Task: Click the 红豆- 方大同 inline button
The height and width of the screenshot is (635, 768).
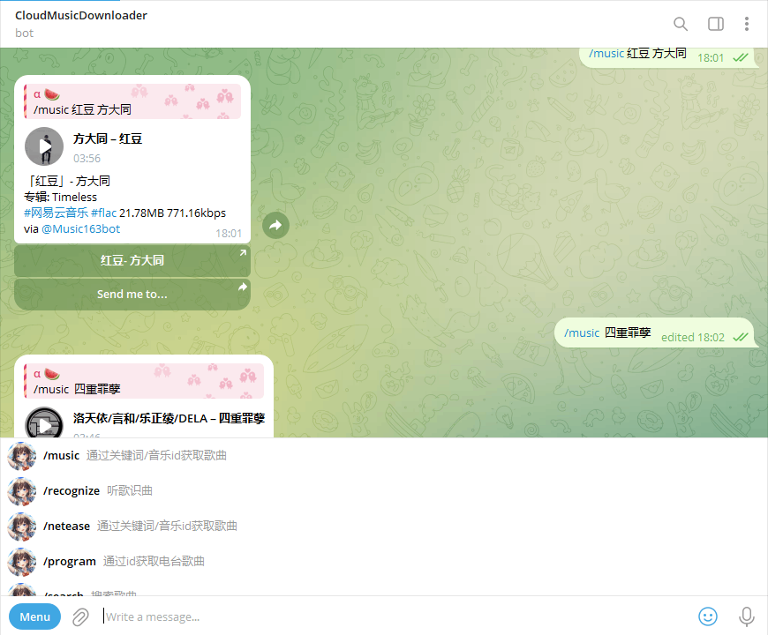Action: pyautogui.click(x=132, y=260)
